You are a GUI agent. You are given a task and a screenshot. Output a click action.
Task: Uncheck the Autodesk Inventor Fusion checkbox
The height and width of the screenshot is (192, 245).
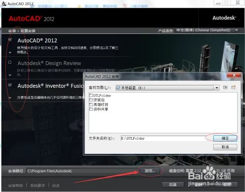click(10, 85)
